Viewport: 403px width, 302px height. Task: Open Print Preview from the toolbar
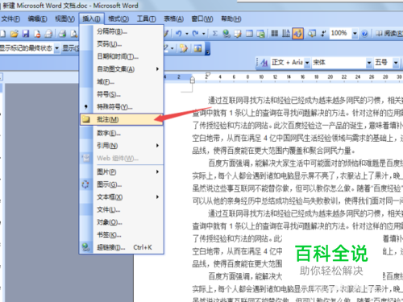tap(74, 34)
